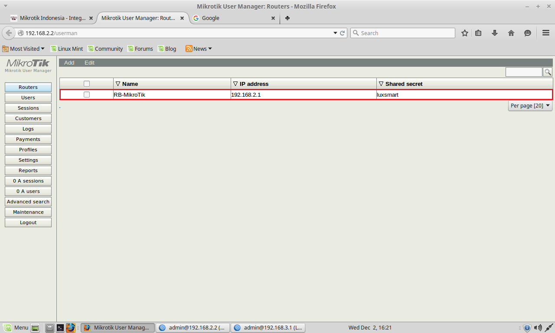This screenshot has height=333, width=555.
Task: Click the network tray icon
Action: coord(548,328)
